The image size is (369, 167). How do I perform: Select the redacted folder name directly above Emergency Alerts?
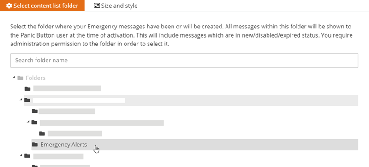click(75, 134)
